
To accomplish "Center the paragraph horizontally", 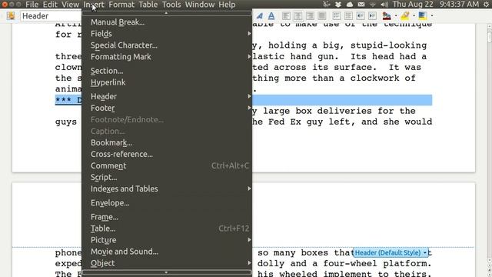I will (298, 15).
